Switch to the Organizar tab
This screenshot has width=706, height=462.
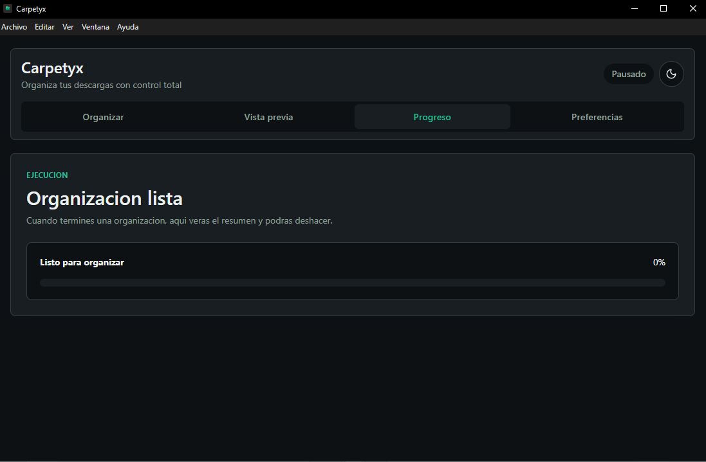click(103, 117)
